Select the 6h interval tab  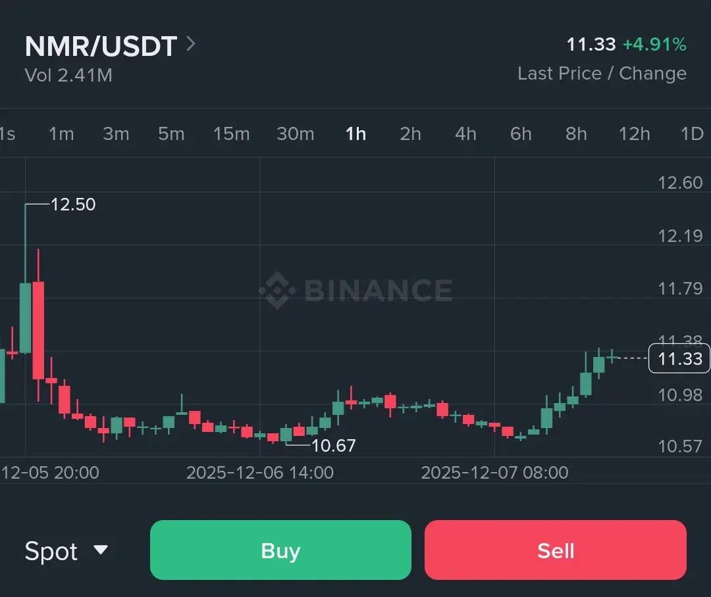(521, 133)
